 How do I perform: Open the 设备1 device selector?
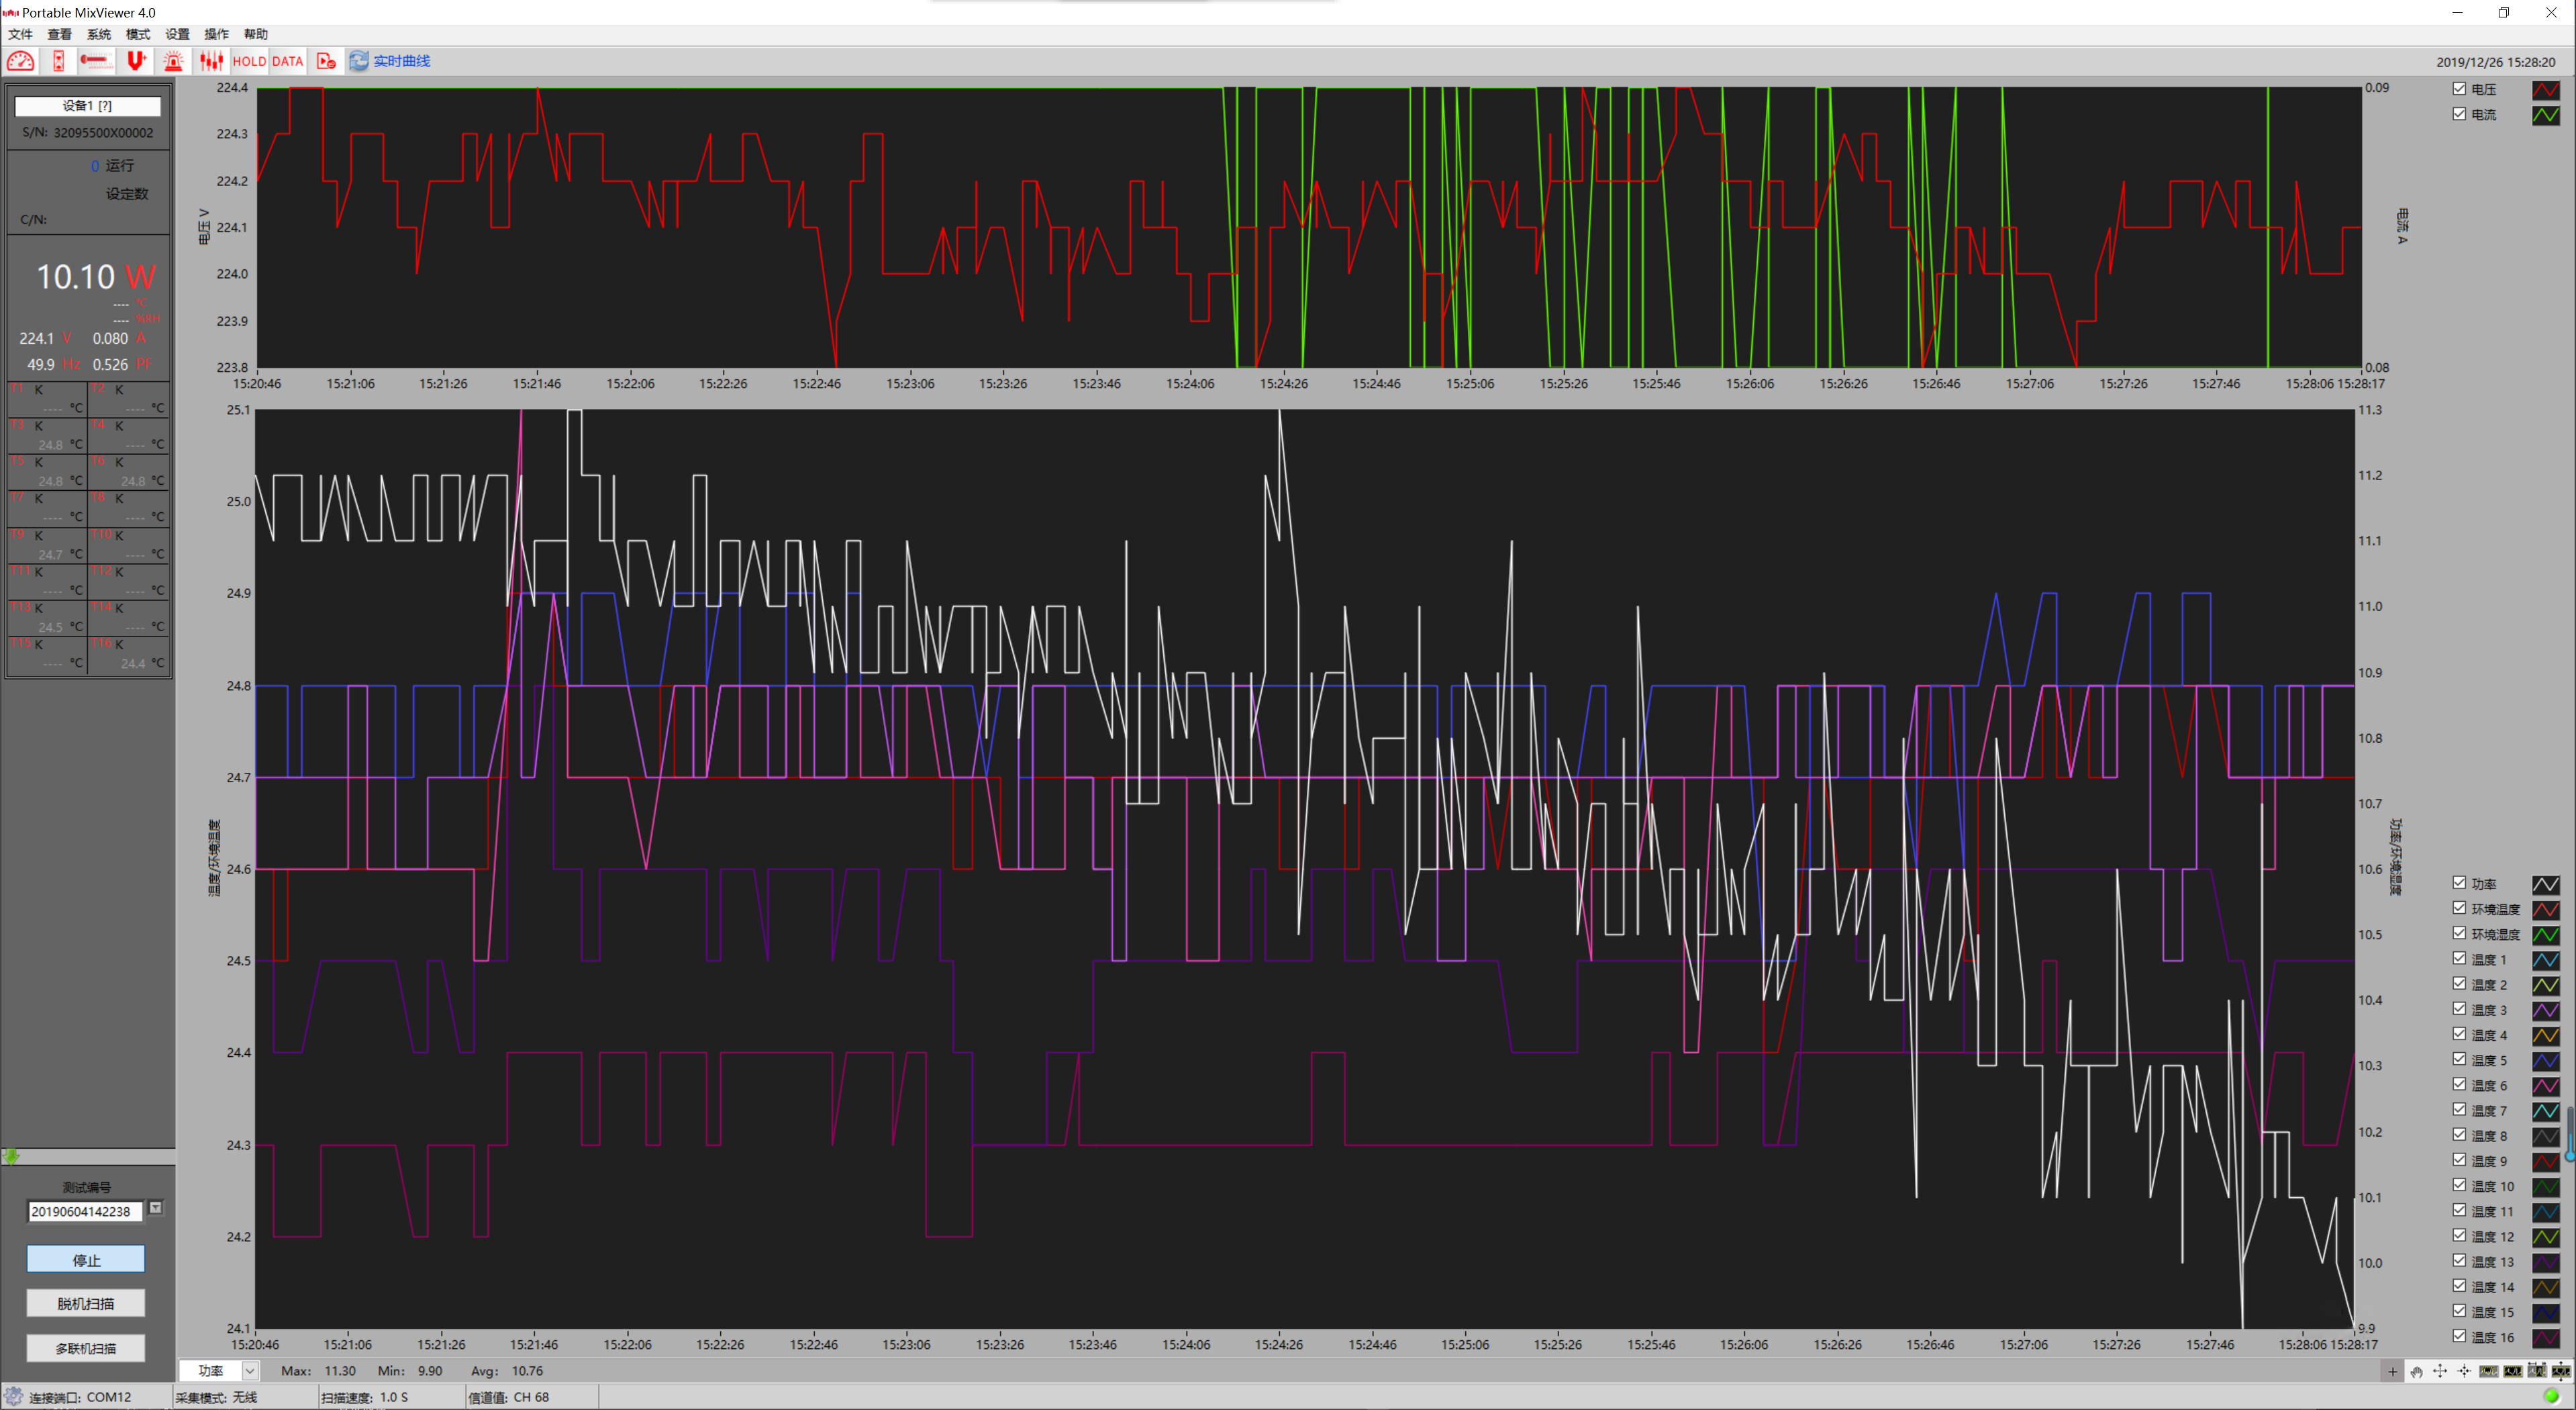point(87,106)
